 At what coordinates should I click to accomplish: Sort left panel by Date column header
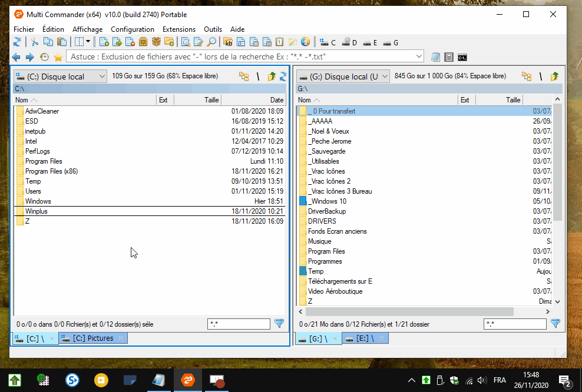pos(253,99)
